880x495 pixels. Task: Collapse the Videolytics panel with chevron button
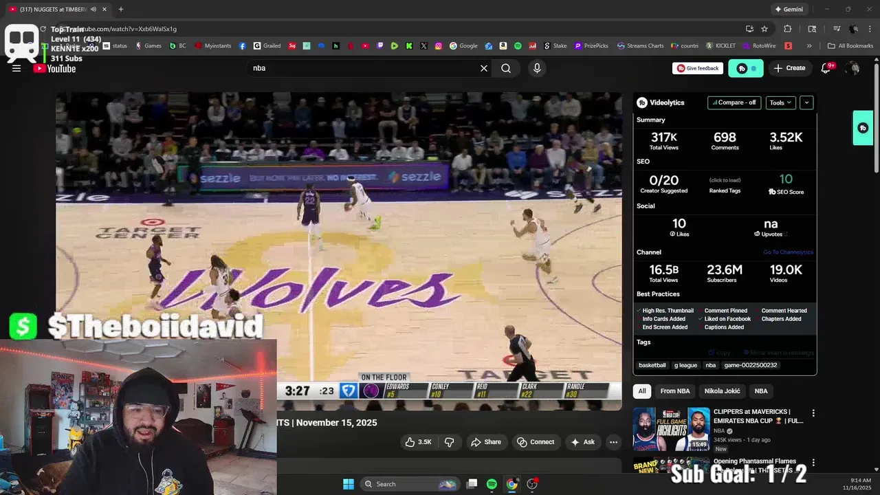[806, 102]
